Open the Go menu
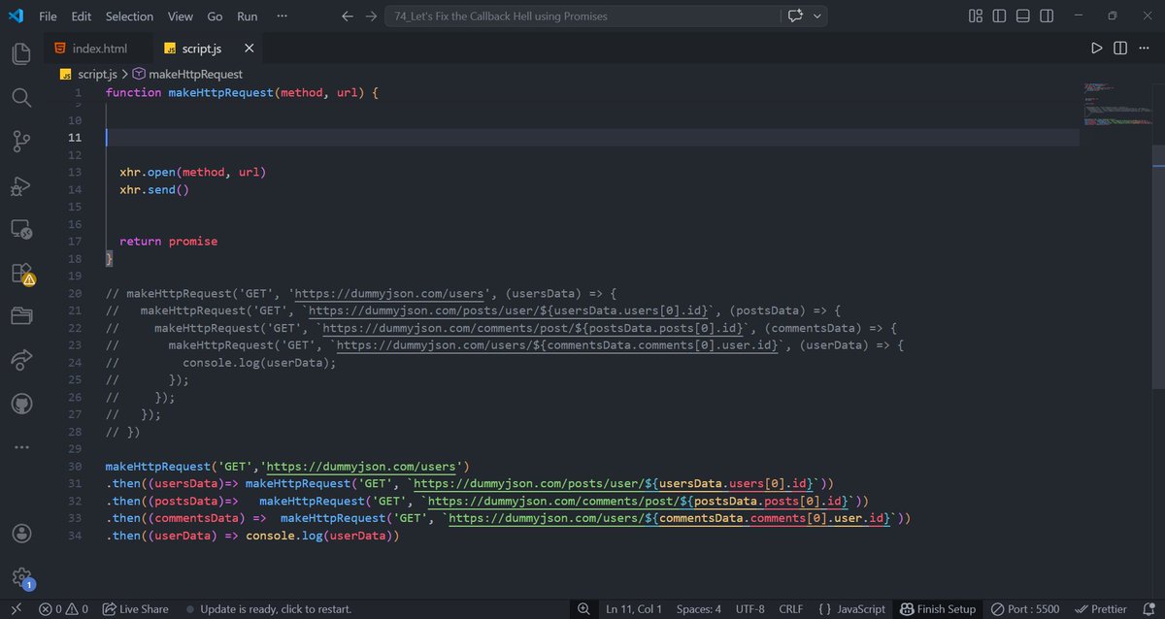Image resolution: width=1165 pixels, height=619 pixels. (215, 16)
